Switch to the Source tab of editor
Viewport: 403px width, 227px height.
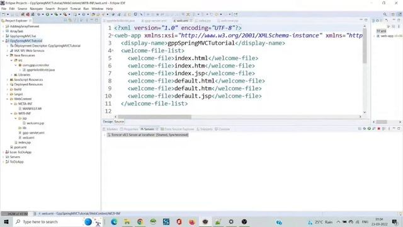click(119, 122)
